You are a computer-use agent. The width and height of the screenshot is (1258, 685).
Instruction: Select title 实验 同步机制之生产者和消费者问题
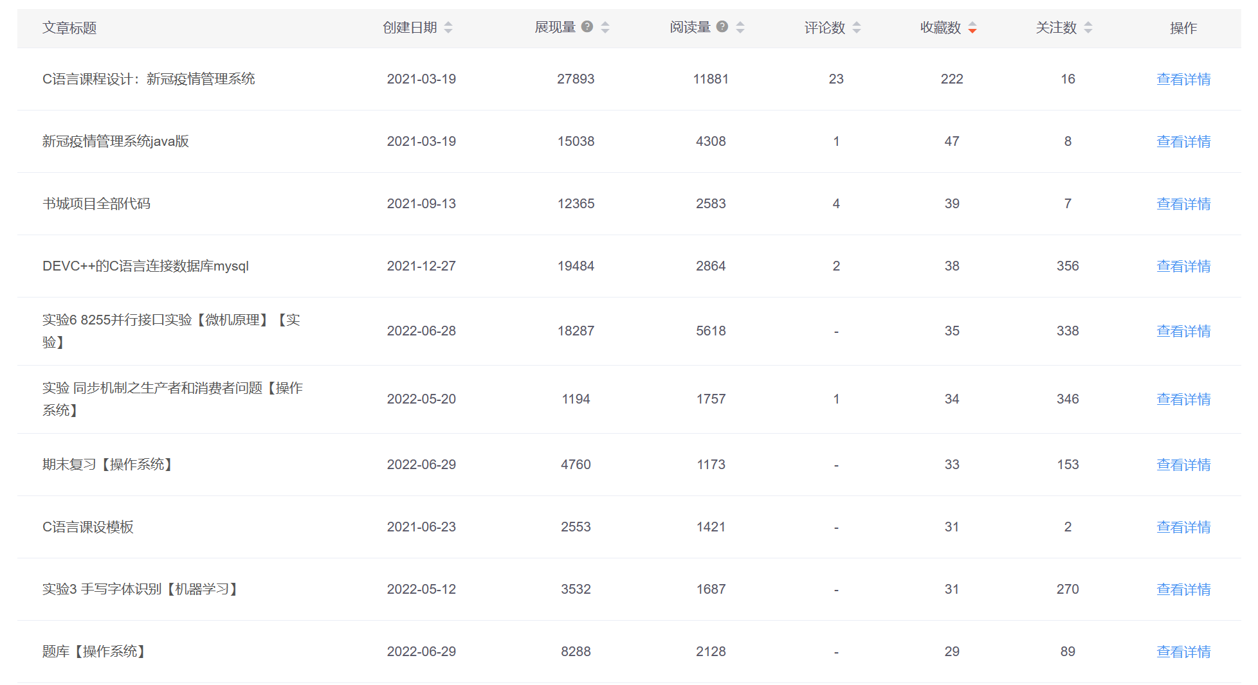(172, 399)
